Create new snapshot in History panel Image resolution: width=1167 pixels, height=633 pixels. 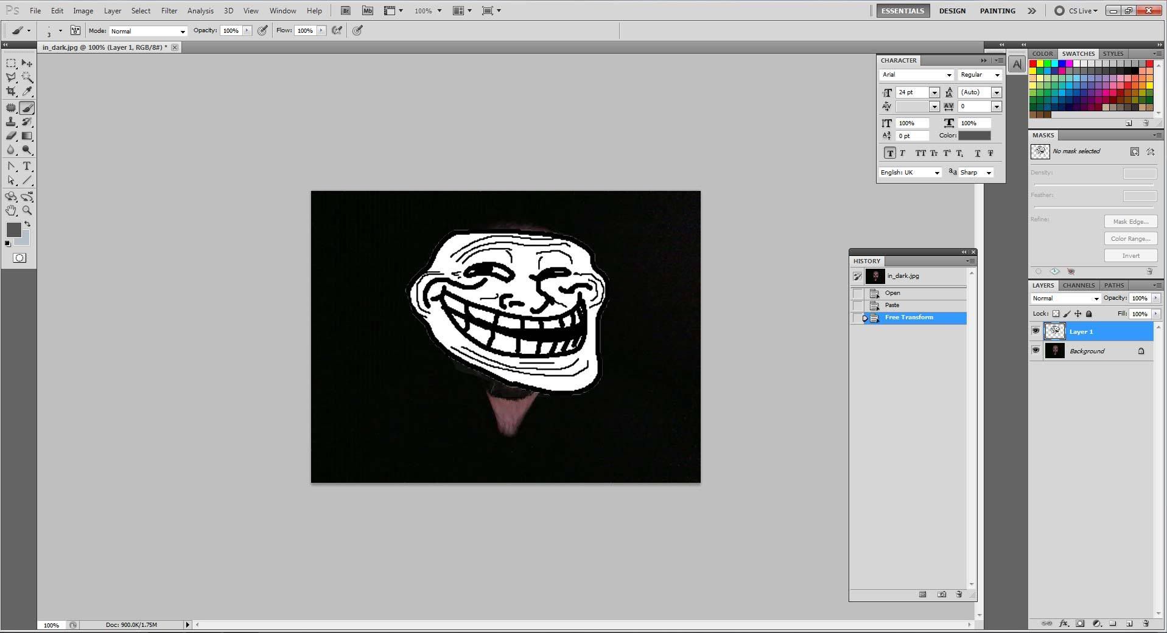pos(942,594)
